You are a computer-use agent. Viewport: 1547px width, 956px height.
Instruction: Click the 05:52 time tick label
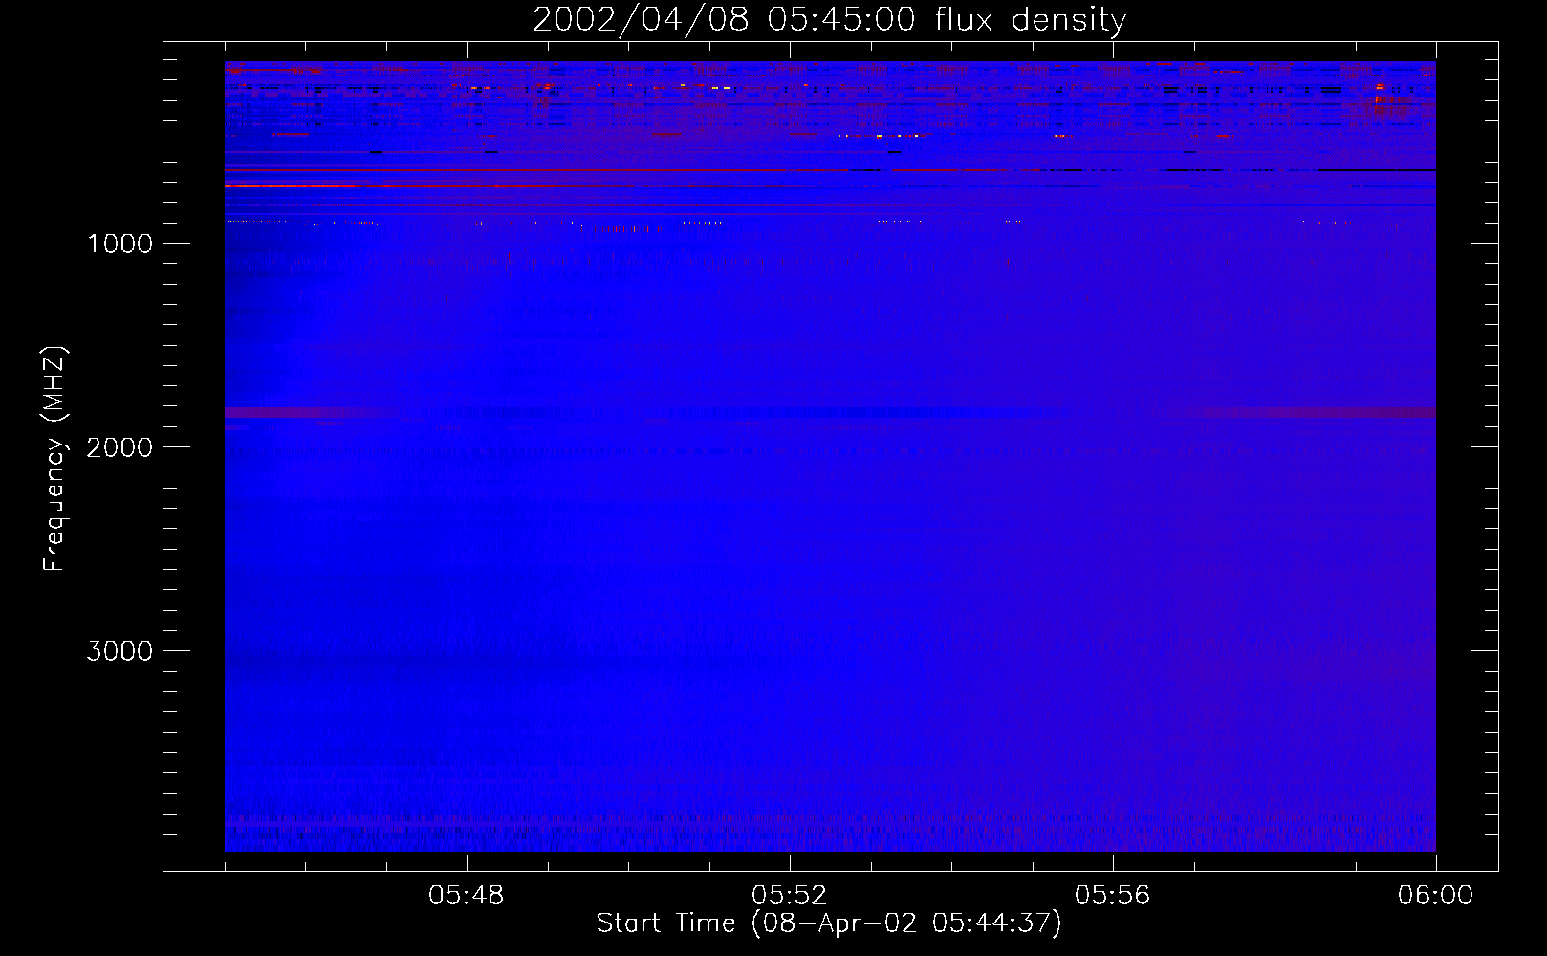pyautogui.click(x=790, y=896)
